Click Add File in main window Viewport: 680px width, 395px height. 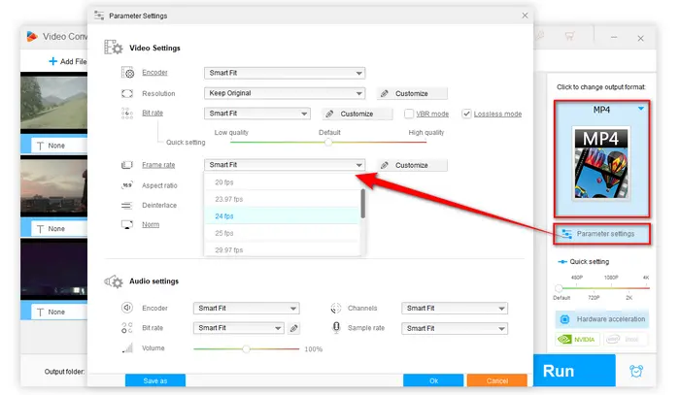coord(68,61)
